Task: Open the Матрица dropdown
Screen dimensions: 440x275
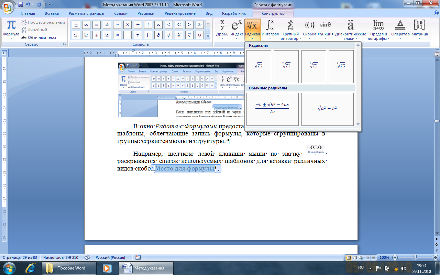Action: click(x=420, y=30)
